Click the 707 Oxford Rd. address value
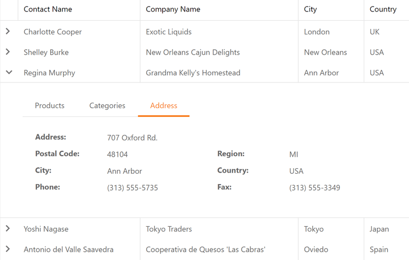This screenshot has height=260, width=409. coord(132,138)
